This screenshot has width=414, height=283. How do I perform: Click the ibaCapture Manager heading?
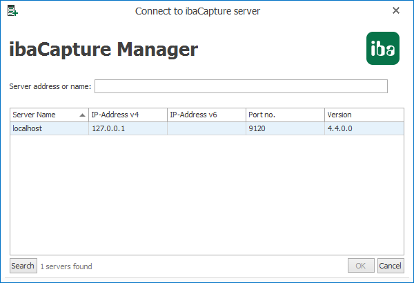[x=103, y=49]
